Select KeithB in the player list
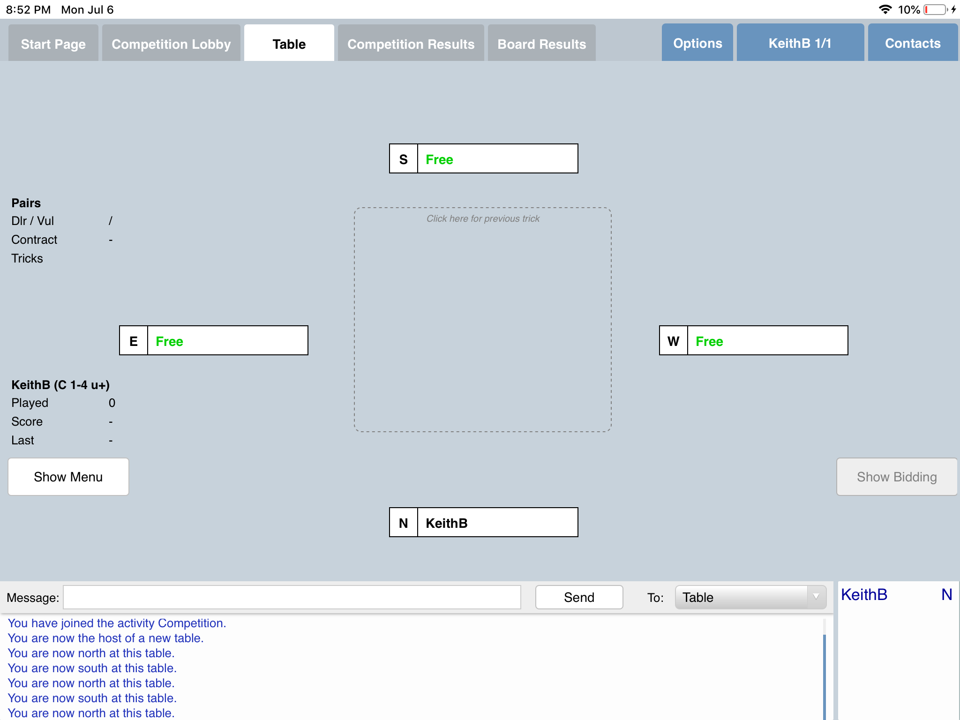 click(864, 595)
